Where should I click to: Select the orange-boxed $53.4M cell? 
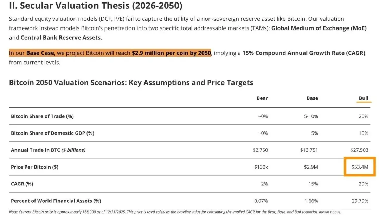(360, 167)
